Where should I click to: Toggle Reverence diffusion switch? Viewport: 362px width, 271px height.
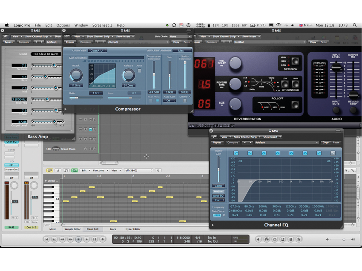tap(295, 61)
